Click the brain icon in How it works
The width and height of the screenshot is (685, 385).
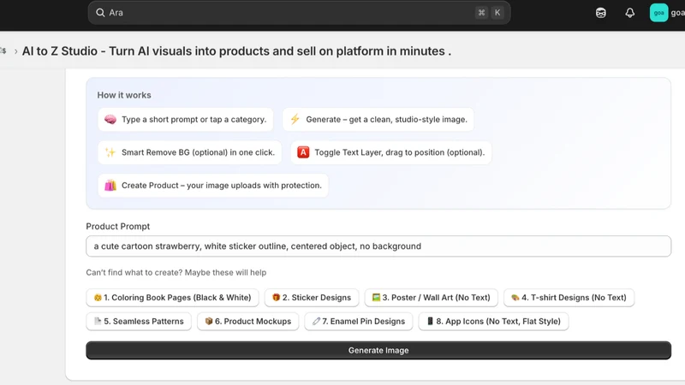click(x=110, y=120)
